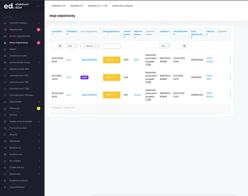Open calendar picker for Vytvořeno filter
248x196 pixels.
point(60,46)
